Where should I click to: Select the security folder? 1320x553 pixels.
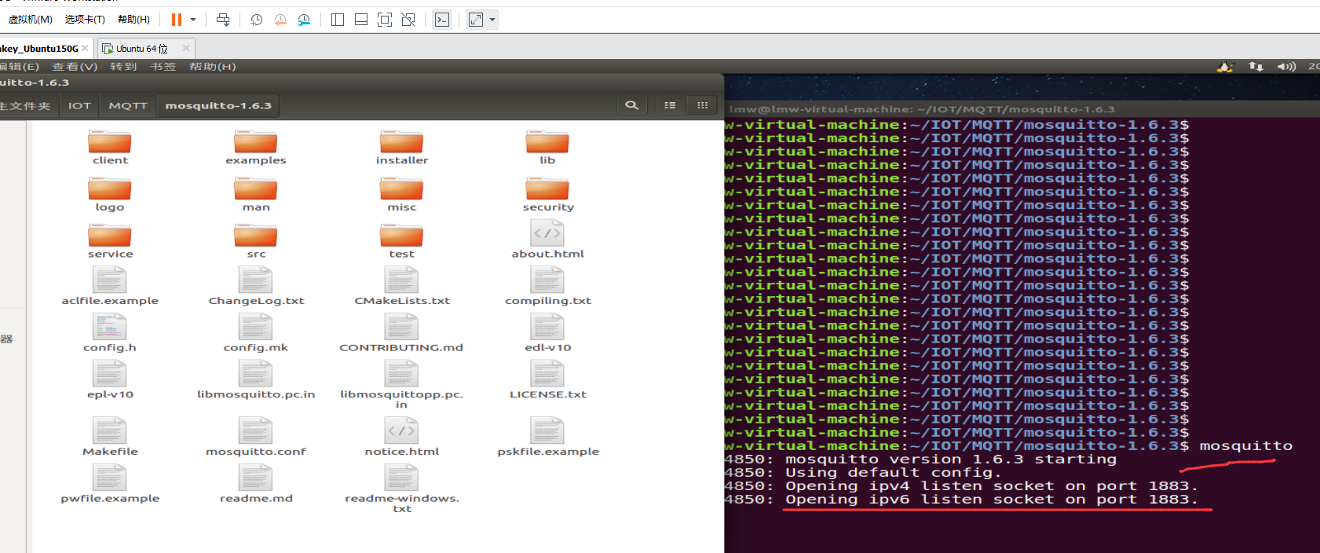click(x=547, y=195)
